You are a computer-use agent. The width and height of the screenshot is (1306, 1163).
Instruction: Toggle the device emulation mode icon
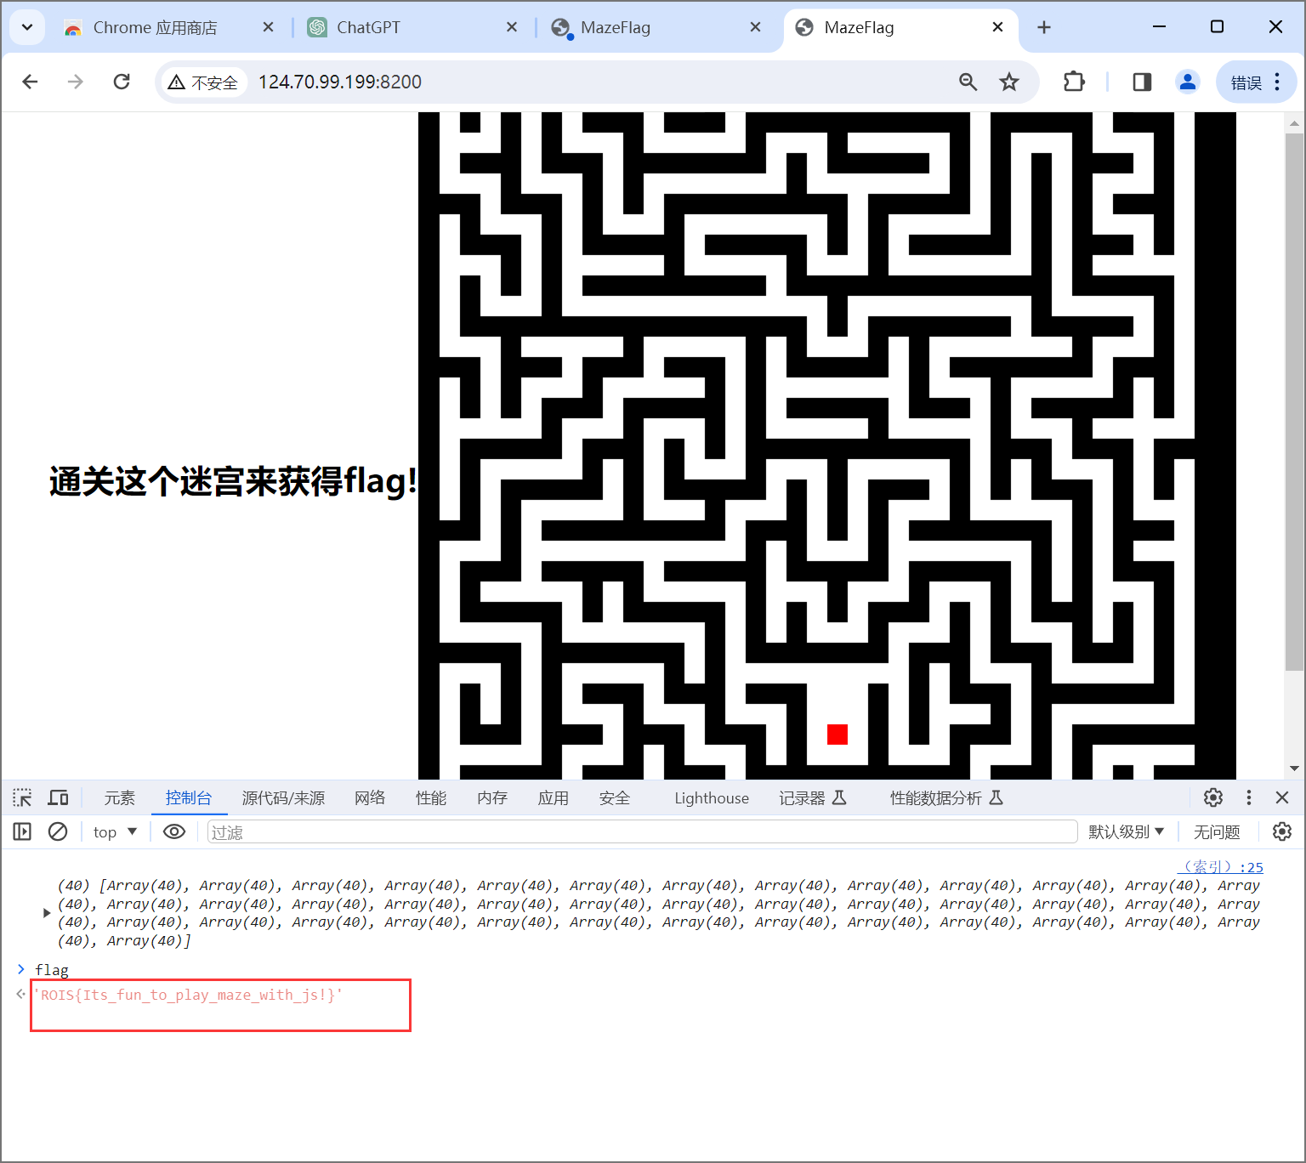[57, 797]
